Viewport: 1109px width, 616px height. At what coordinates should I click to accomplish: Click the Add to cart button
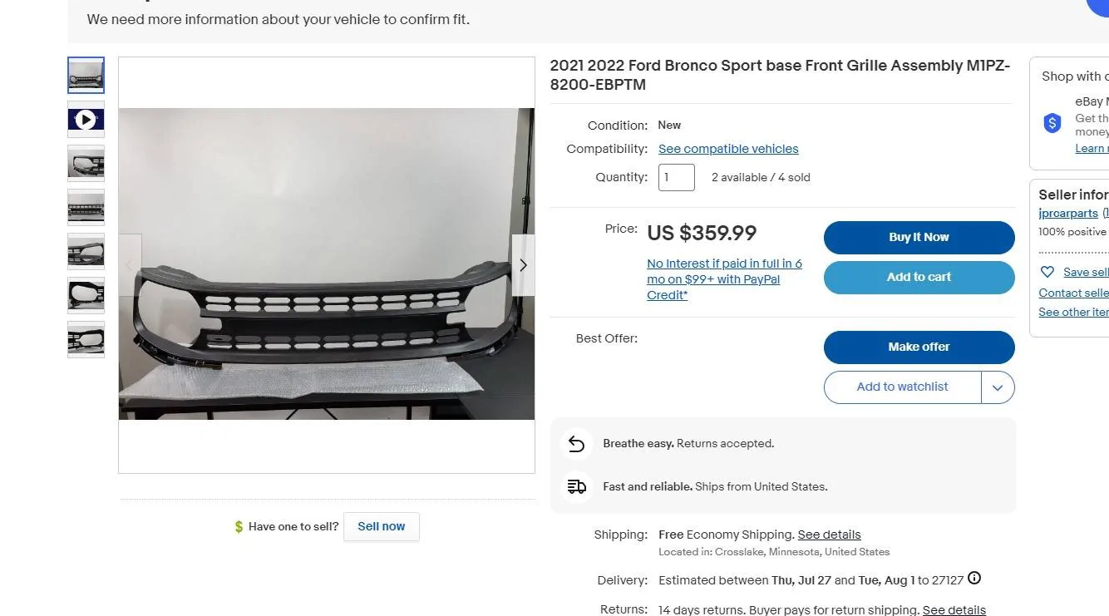pos(919,278)
